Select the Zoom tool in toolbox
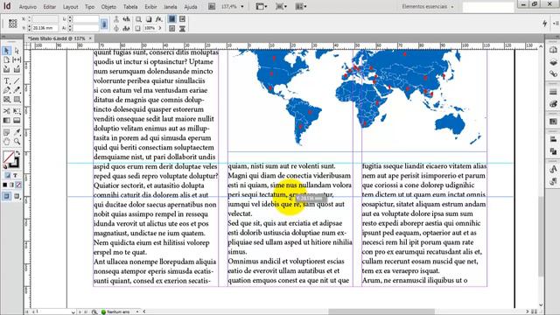Viewport: 560px width, 315px height. (x=17, y=142)
